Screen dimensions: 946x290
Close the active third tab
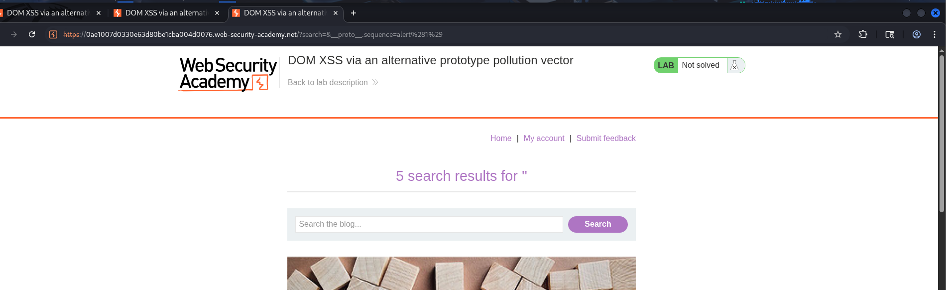point(336,13)
